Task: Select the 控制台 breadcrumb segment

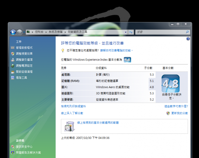Action: pyautogui.click(x=39, y=32)
